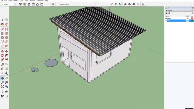The image size is (194, 109).
Task: Click the Visible column header
Action: click(187, 16)
